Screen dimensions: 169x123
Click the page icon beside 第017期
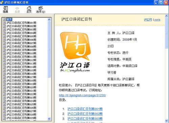point(4,77)
